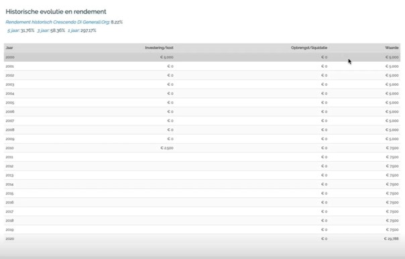
Task: Click the € 2.500 investment in row 2010
Action: coord(167,148)
